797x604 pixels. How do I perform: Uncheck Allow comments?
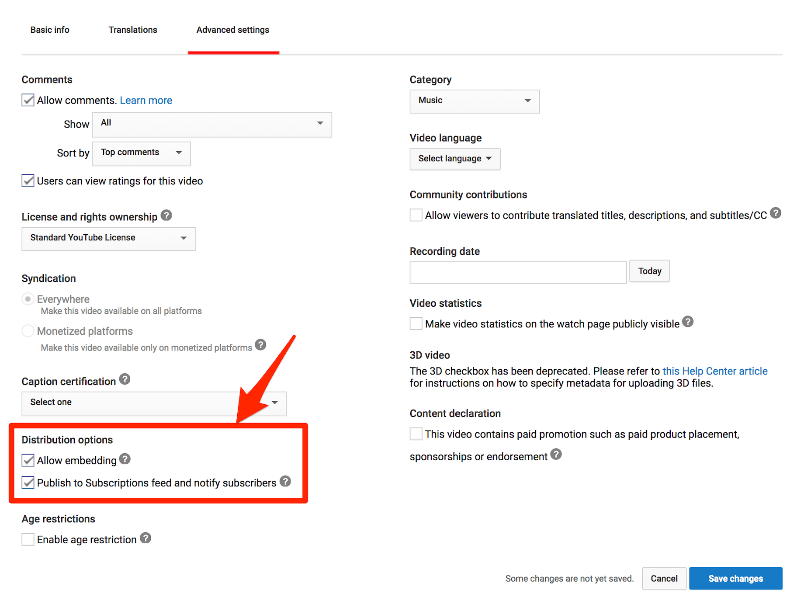[x=28, y=100]
